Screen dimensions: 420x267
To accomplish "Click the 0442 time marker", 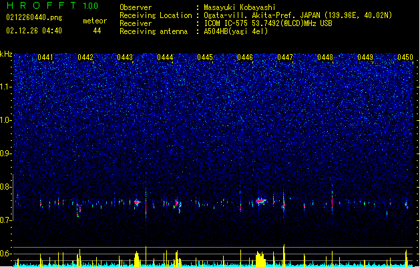I will pos(85,57).
